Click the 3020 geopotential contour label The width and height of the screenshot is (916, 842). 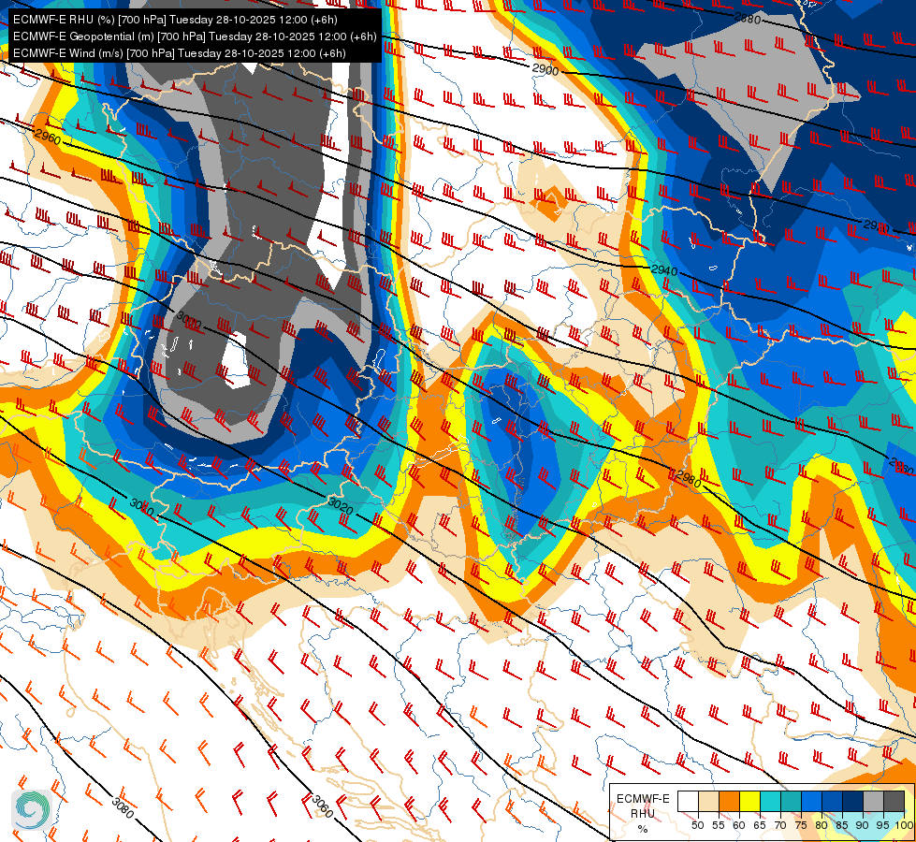[341, 505]
